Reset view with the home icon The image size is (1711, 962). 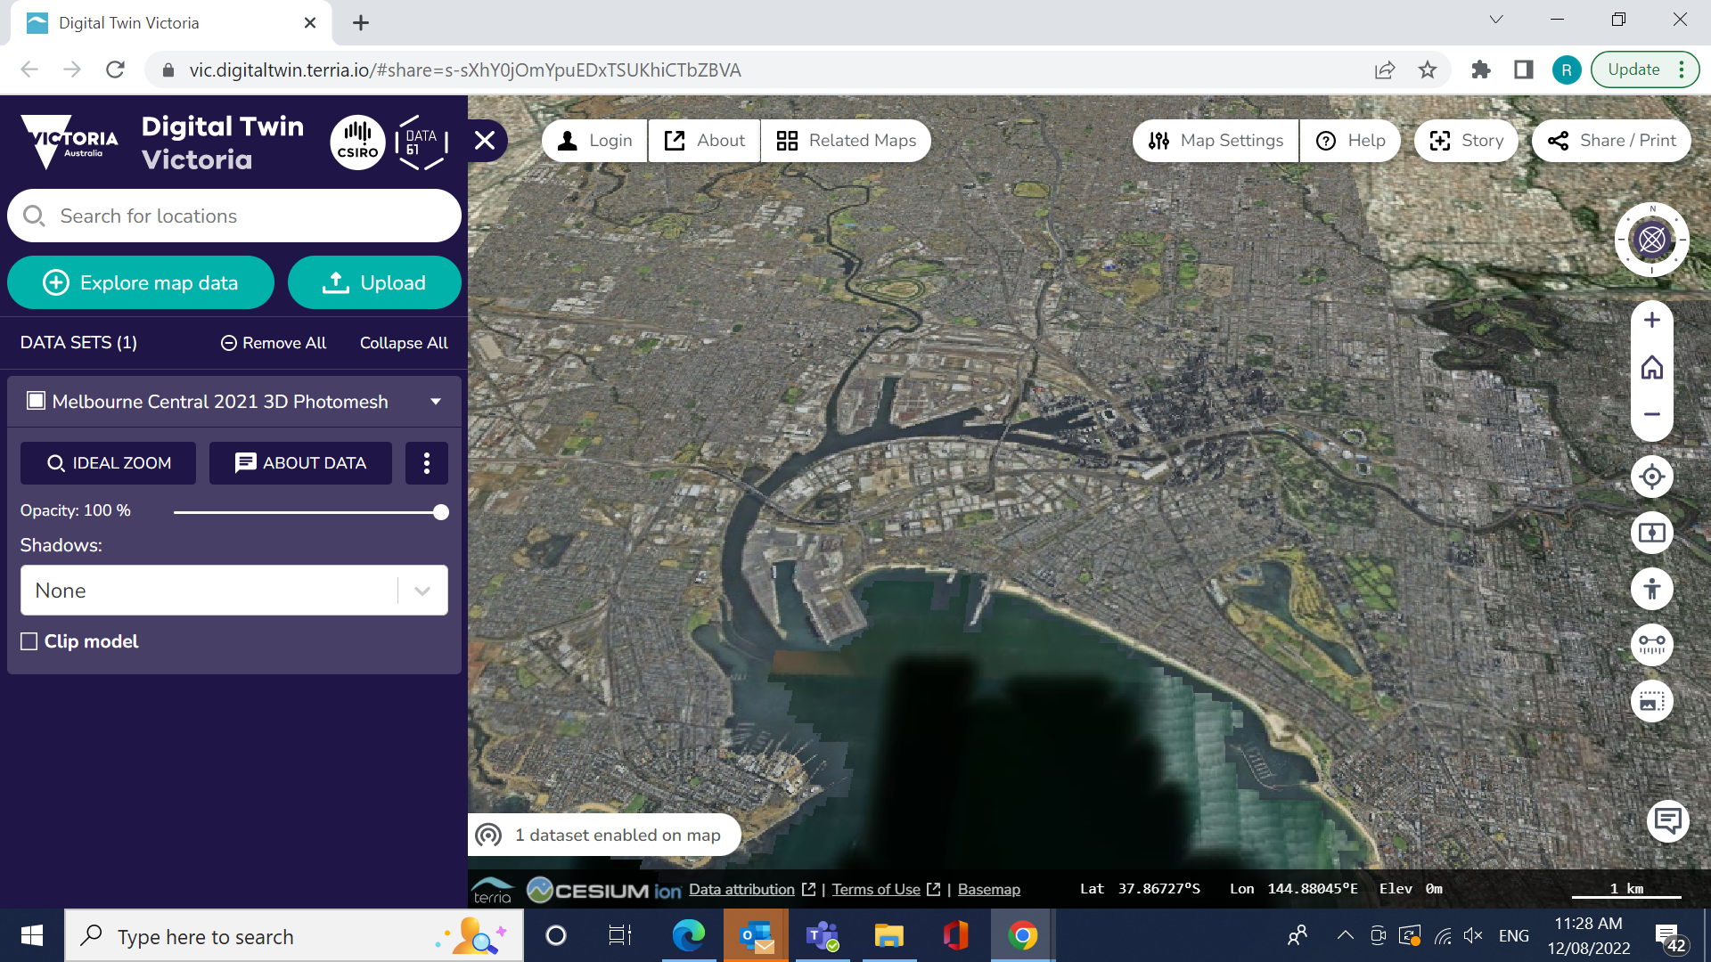(x=1651, y=367)
